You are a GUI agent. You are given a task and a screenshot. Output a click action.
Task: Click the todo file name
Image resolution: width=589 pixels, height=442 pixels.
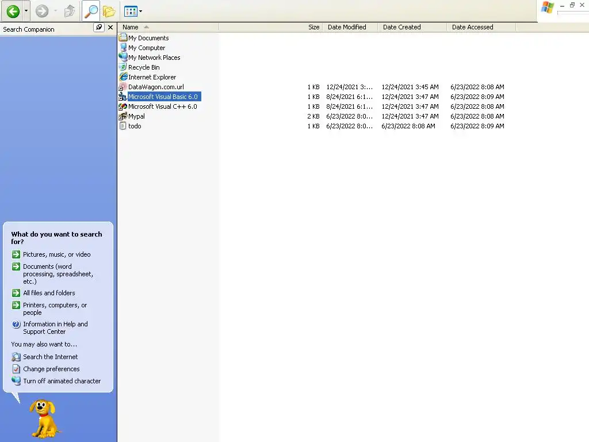[x=135, y=126]
